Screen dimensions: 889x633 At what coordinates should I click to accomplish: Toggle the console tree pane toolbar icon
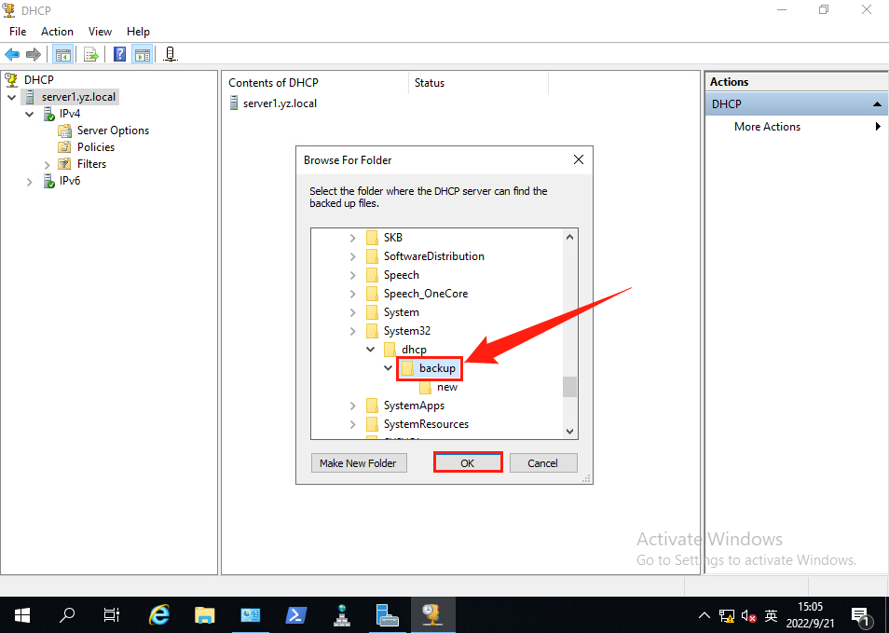coord(63,54)
